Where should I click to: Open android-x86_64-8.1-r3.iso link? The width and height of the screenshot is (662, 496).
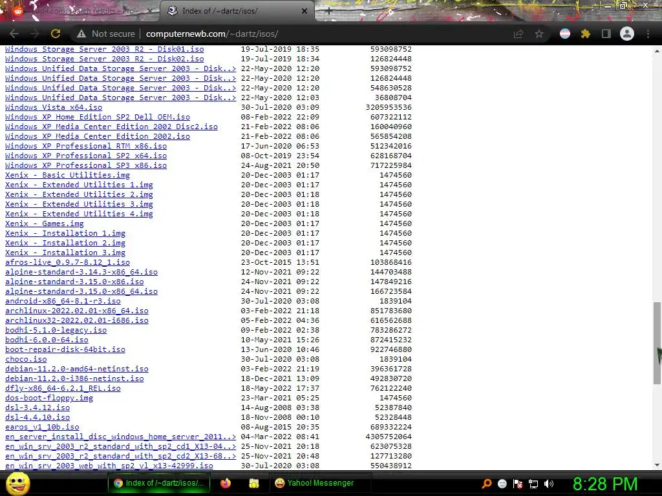pyautogui.click(x=63, y=301)
